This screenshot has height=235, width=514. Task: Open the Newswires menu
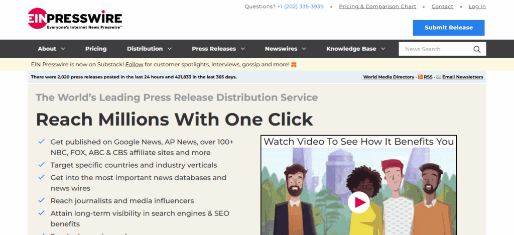click(x=281, y=49)
